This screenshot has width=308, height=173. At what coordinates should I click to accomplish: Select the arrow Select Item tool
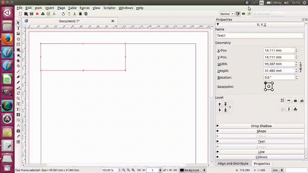click(18, 23)
